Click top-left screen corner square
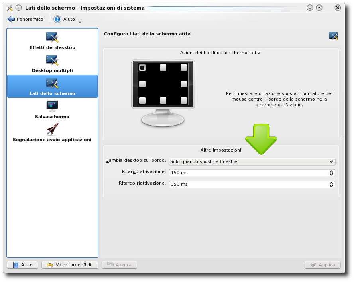Screen dimensions: 354x282 tap(142, 68)
